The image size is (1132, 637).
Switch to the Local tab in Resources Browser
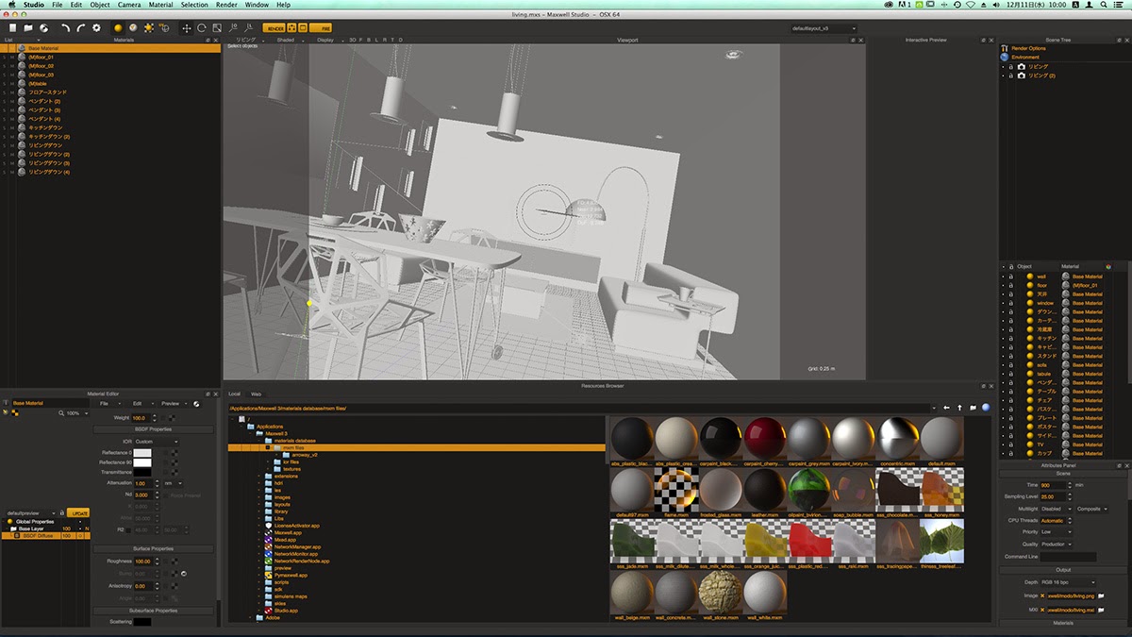click(235, 394)
